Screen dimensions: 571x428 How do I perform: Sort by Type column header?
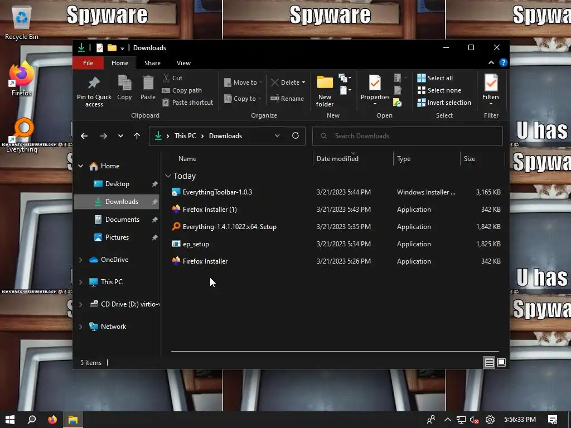404,159
